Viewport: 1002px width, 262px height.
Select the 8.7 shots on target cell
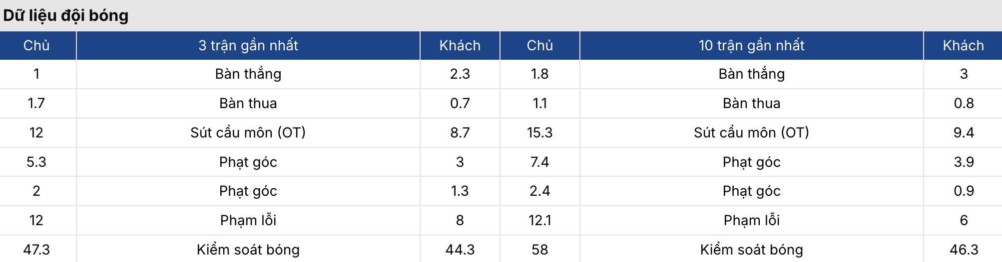point(460,132)
